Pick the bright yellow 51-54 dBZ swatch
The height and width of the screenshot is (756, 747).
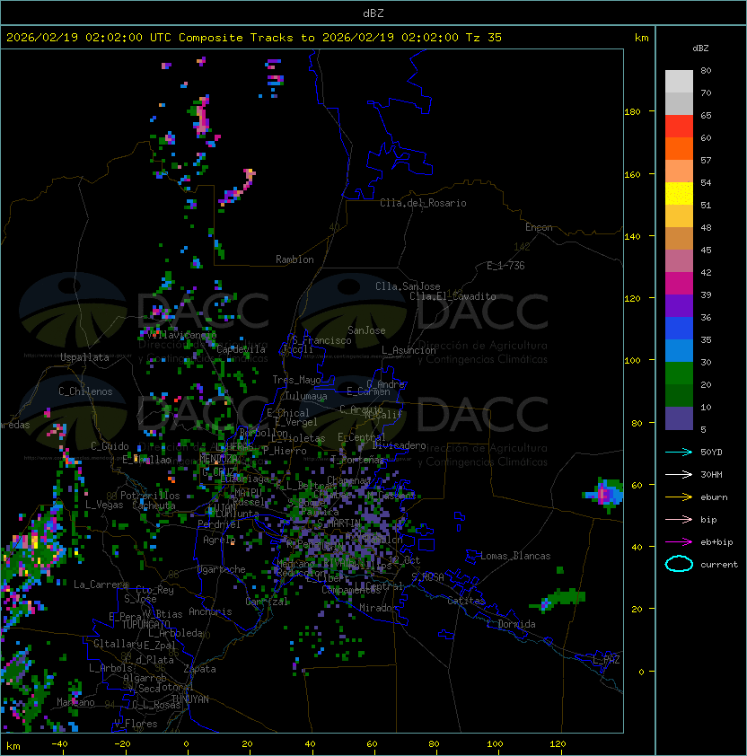679,194
